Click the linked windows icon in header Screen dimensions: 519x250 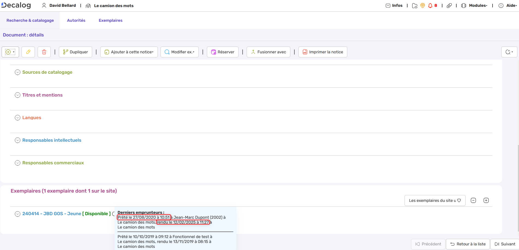click(x=449, y=6)
